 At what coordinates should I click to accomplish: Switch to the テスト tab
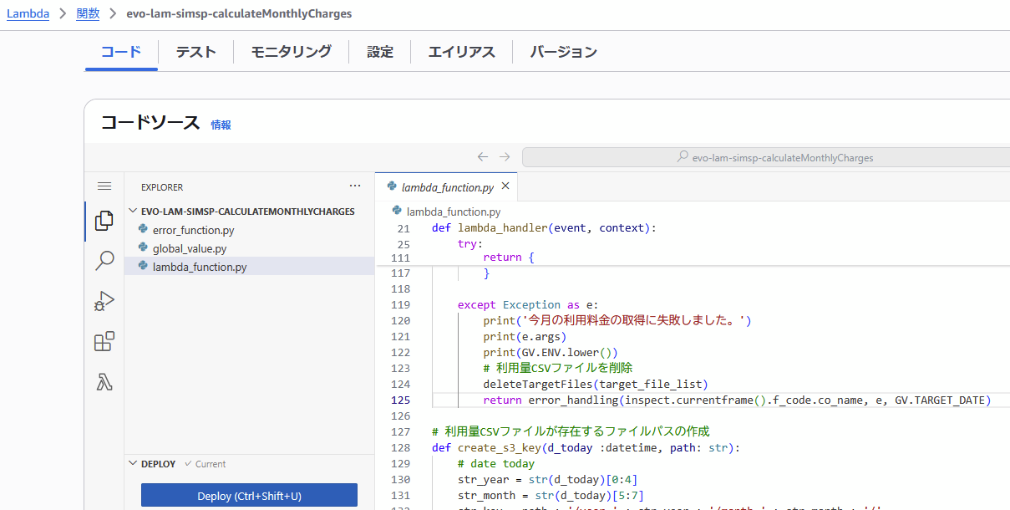pyautogui.click(x=195, y=52)
